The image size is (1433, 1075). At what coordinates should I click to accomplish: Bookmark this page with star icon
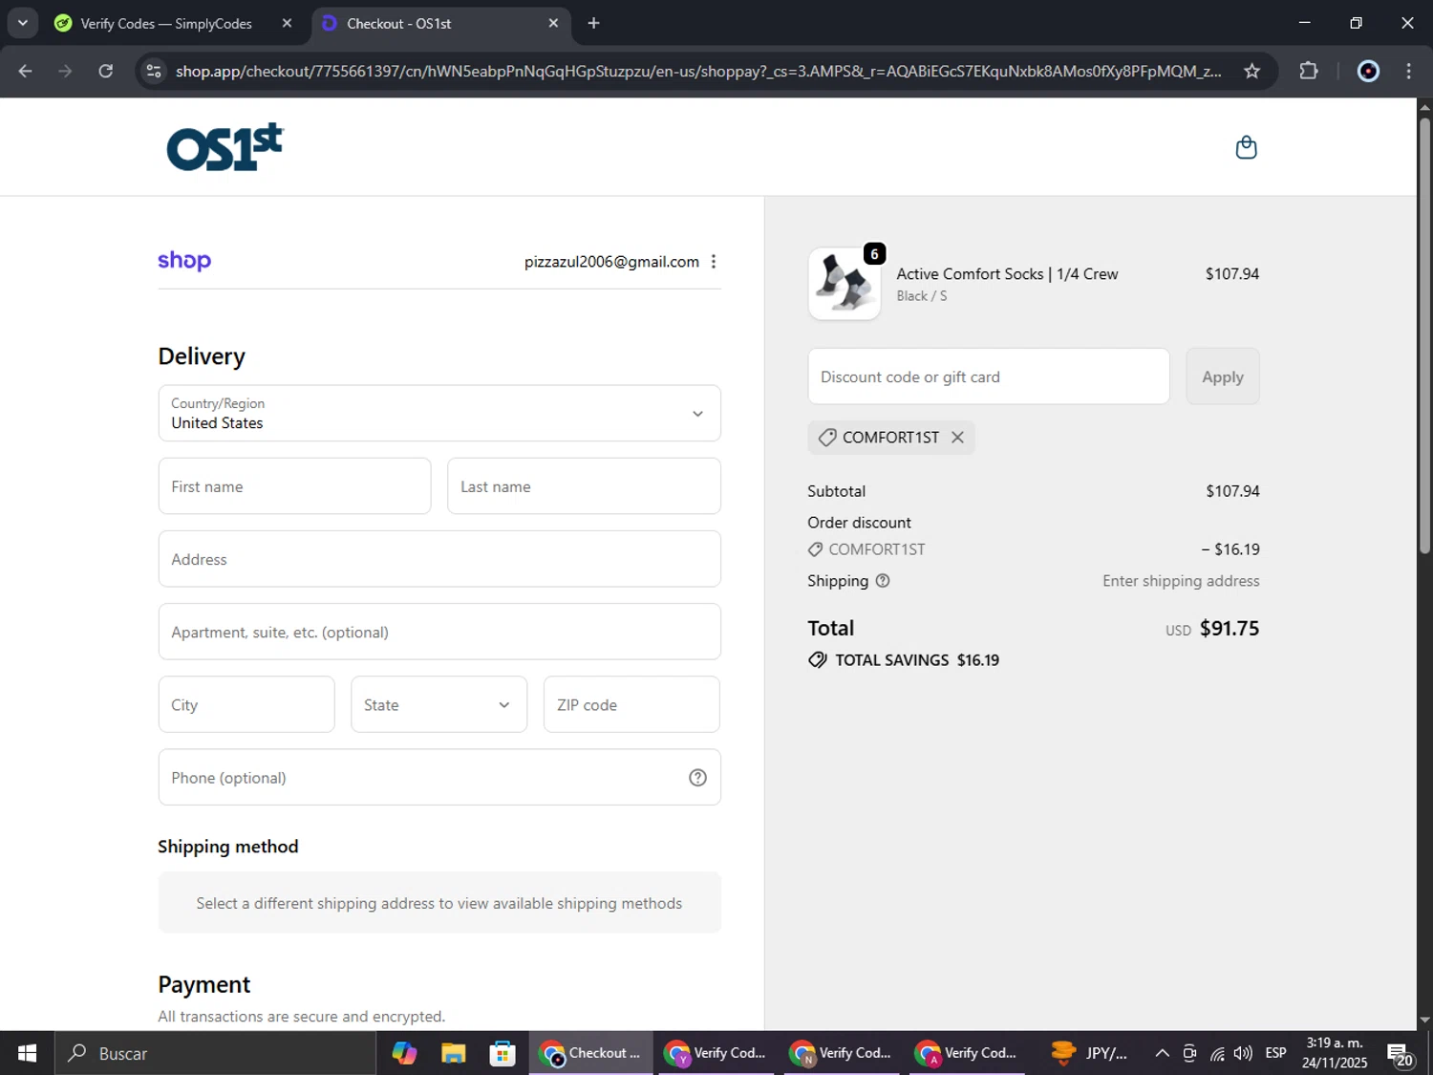(1251, 71)
